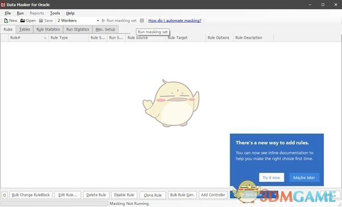Click the Run masking set button

click(x=119, y=20)
